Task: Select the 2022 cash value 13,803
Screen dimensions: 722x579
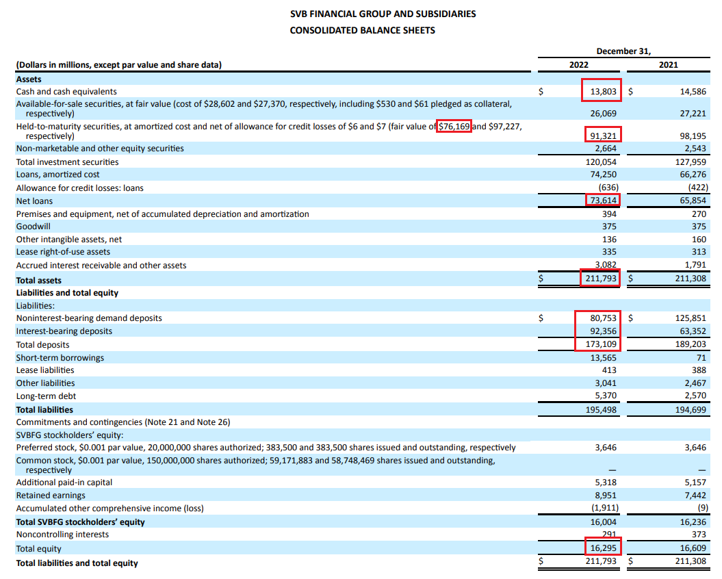Action: tap(603, 91)
